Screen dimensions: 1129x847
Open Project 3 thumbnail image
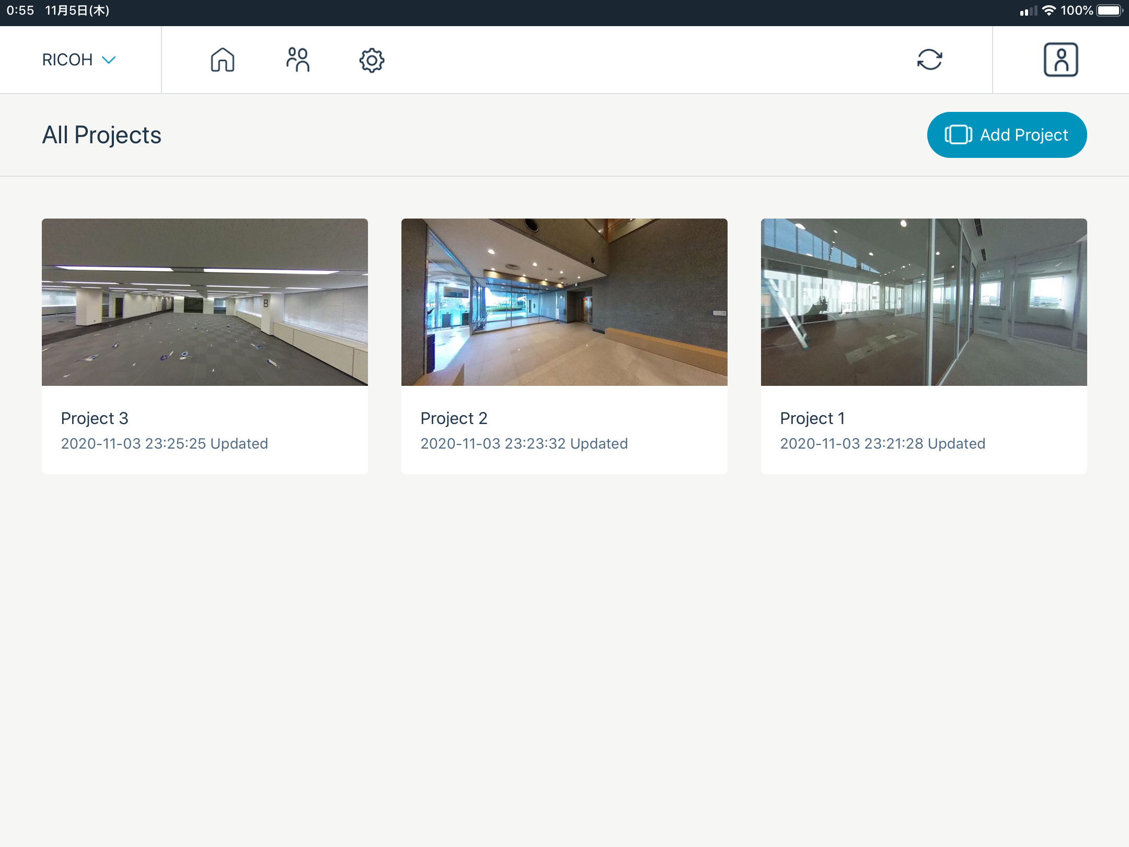click(205, 302)
